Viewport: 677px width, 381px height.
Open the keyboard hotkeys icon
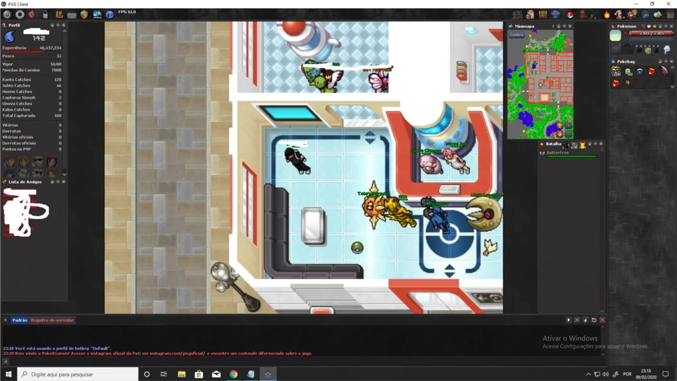click(72, 15)
